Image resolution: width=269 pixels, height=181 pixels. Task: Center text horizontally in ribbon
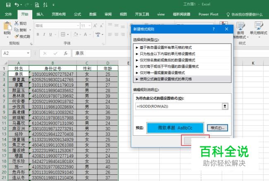pos(116,34)
